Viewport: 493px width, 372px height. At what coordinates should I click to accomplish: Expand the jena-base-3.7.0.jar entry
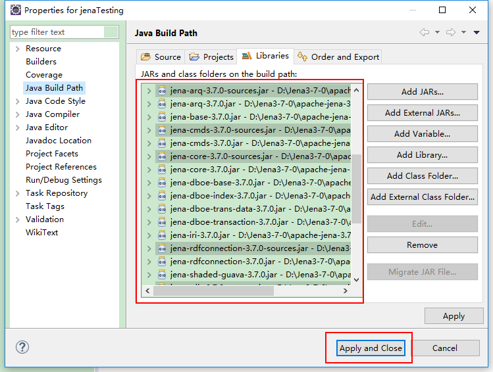tap(149, 117)
